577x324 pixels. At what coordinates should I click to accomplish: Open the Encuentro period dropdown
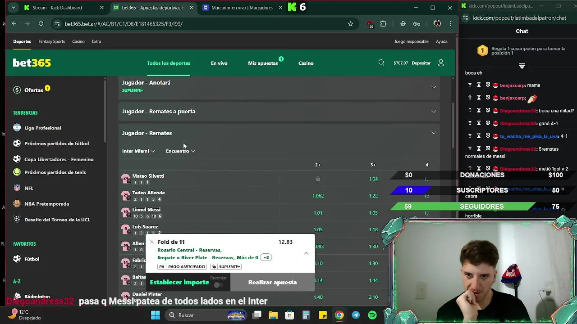pos(180,151)
